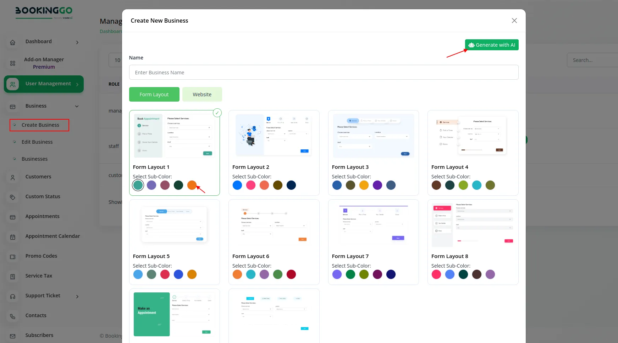The height and width of the screenshot is (343, 618).
Task: Pick teal sub-color for Form Layout 1
Action: coord(138,185)
